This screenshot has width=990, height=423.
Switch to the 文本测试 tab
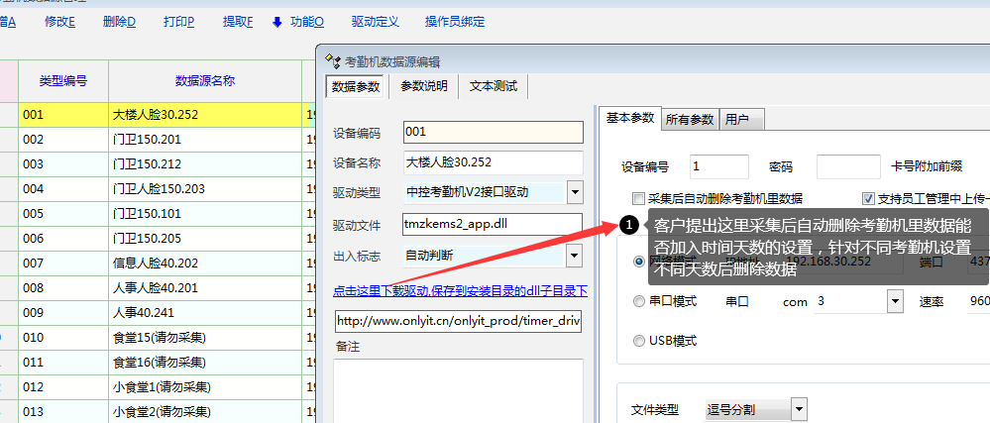[x=494, y=86]
